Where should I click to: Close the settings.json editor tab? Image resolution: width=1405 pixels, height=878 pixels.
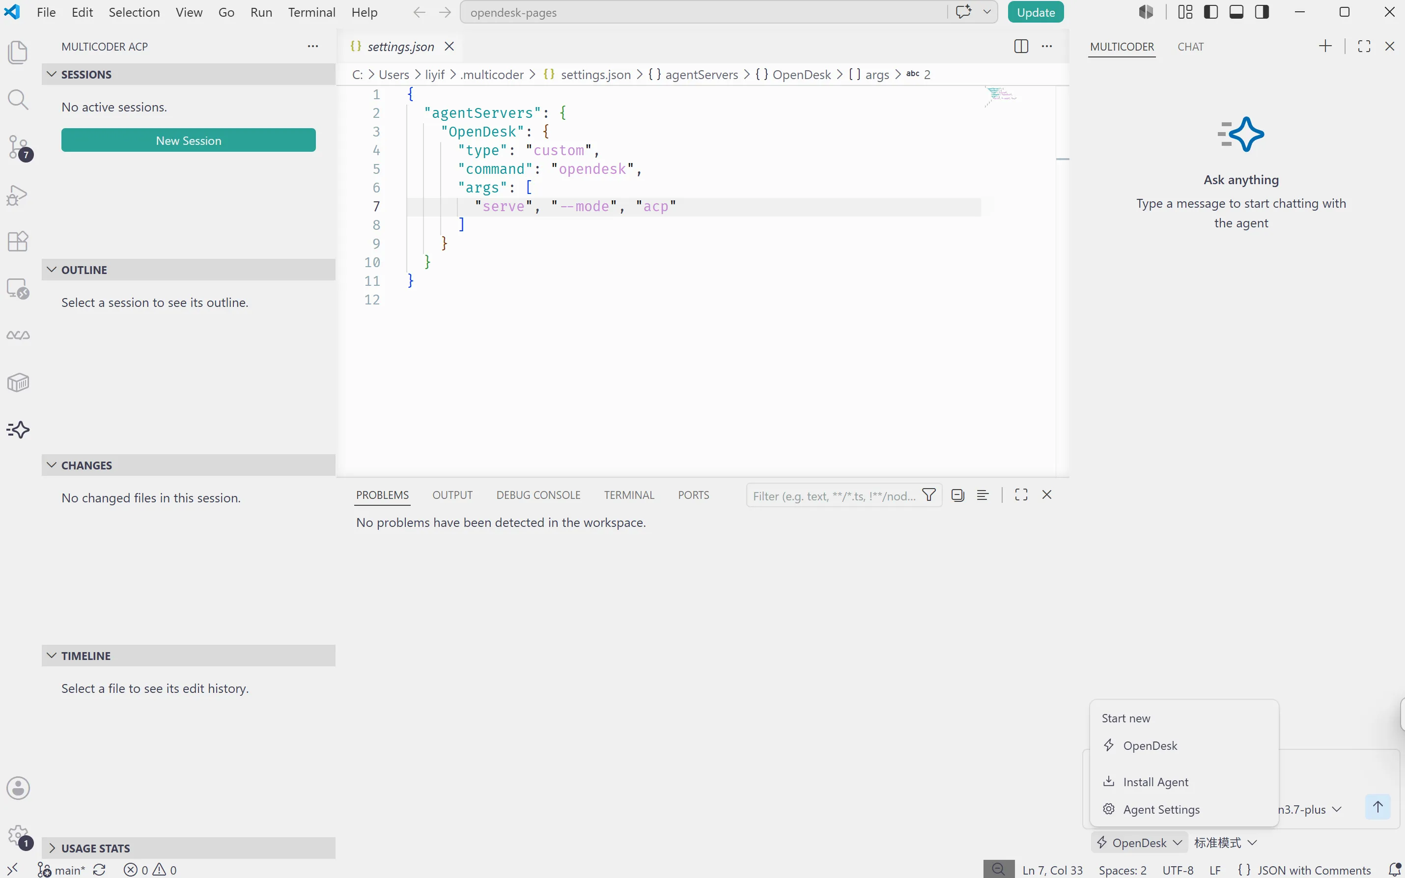(x=449, y=47)
